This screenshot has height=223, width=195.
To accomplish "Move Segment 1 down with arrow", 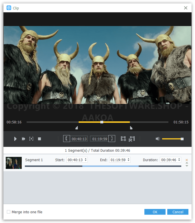I will (x=187, y=166).
